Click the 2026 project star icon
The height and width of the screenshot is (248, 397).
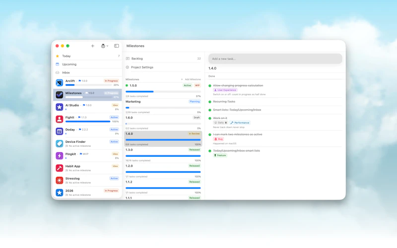(60, 192)
